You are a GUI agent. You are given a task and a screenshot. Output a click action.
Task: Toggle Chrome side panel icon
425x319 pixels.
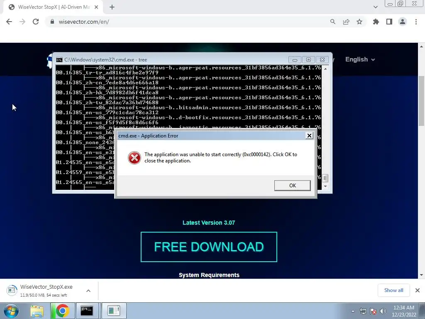pyautogui.click(x=389, y=22)
